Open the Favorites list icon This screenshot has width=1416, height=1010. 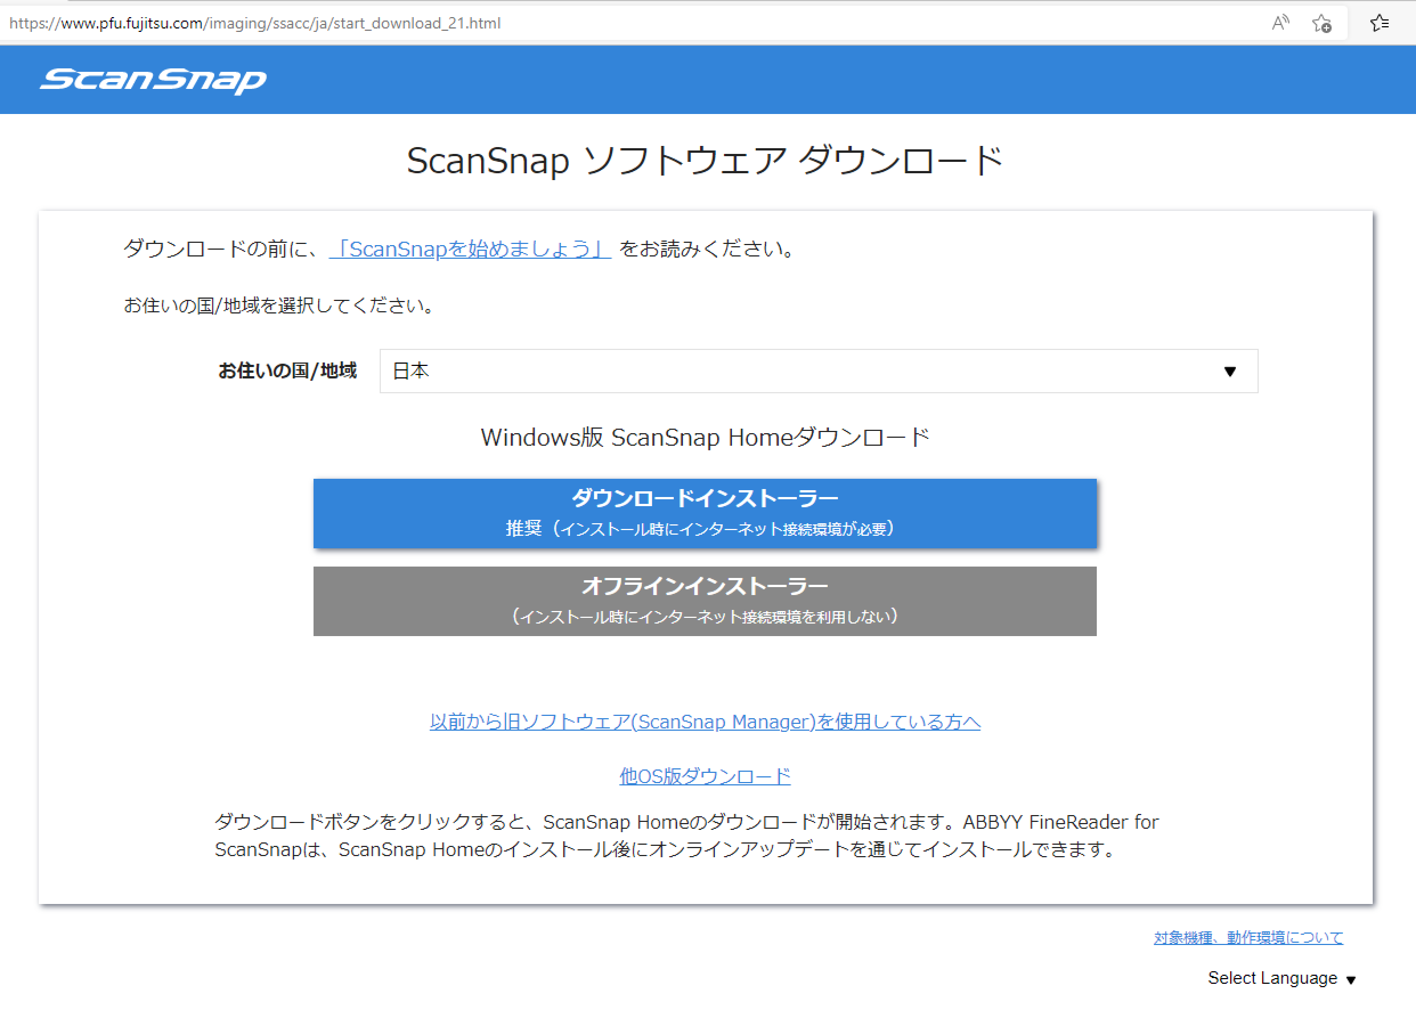pyautogui.click(x=1380, y=23)
